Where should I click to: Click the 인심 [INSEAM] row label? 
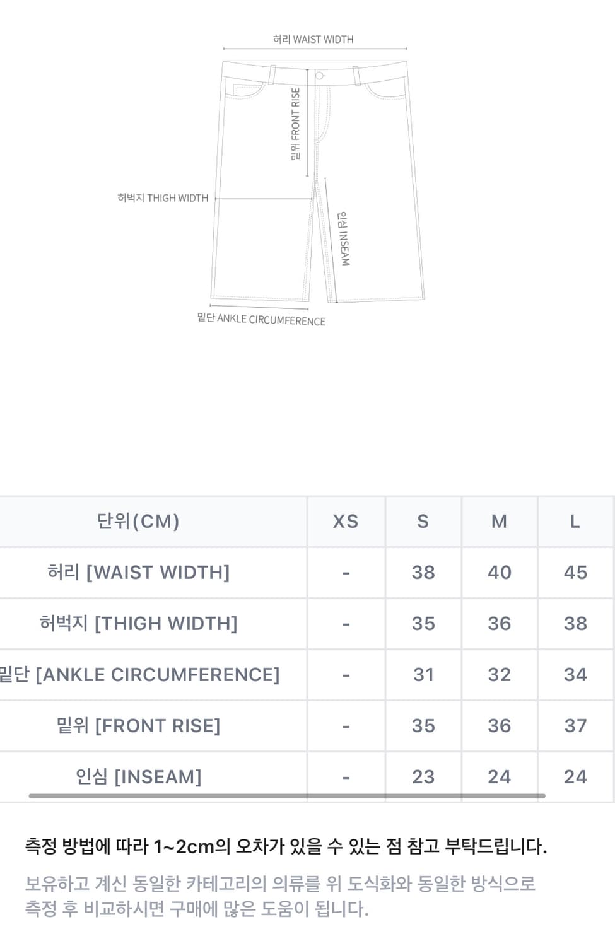pyautogui.click(x=138, y=776)
